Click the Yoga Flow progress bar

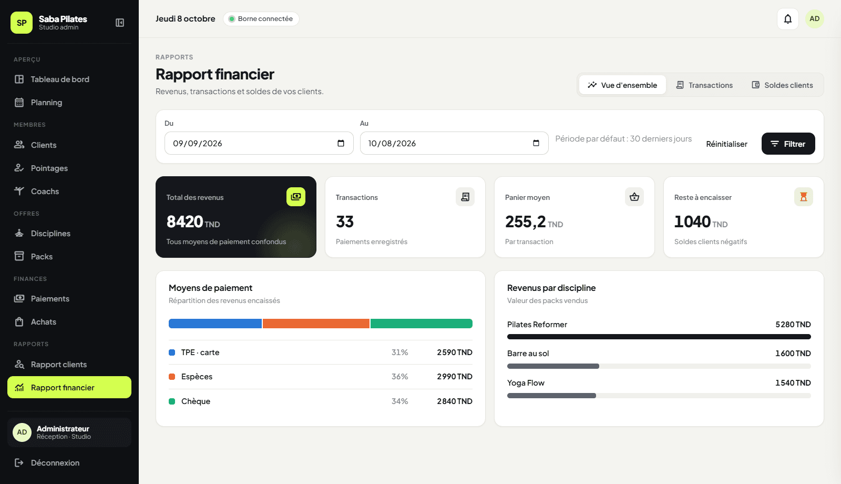[x=659, y=396]
